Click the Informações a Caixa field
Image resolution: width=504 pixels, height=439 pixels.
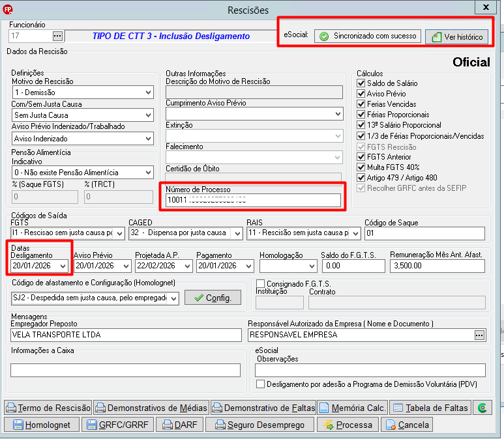(125, 370)
